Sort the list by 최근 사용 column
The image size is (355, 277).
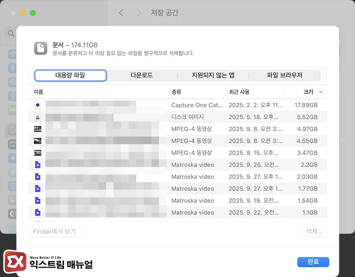[x=239, y=92]
